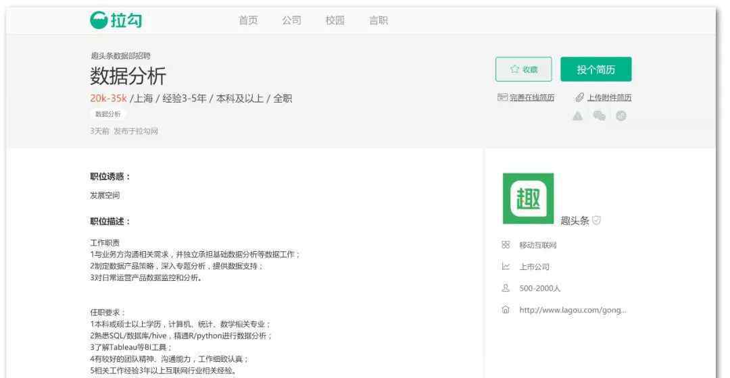The height and width of the screenshot is (378, 730).
Task: Click the 数据分析 job tag
Action: 108,114
